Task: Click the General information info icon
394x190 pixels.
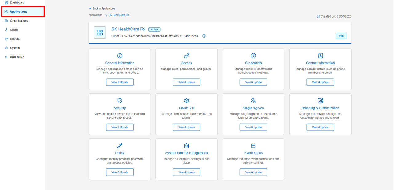Action: point(120,56)
